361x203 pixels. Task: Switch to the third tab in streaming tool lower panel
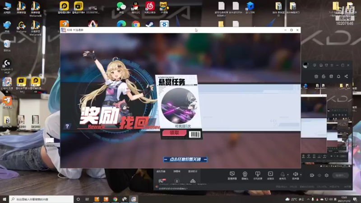(193, 171)
